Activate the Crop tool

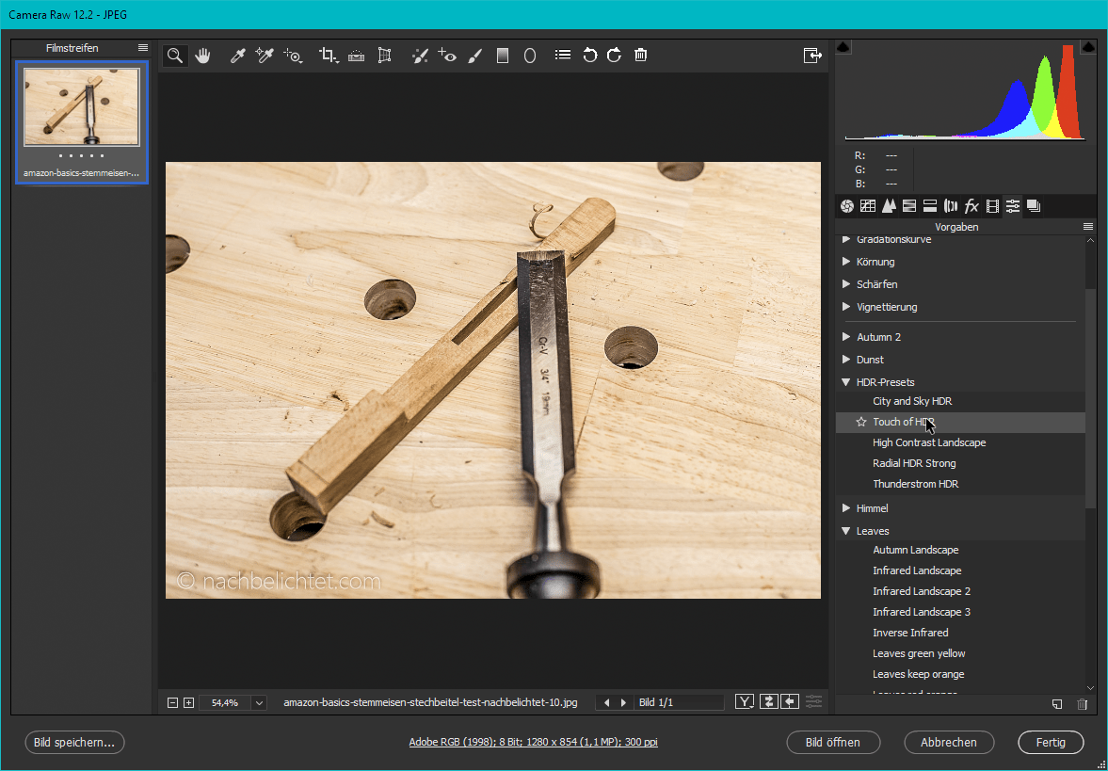click(x=328, y=56)
